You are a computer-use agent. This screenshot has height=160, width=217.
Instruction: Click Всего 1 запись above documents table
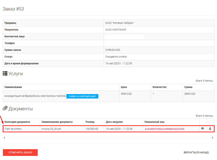[x=204, y=116]
